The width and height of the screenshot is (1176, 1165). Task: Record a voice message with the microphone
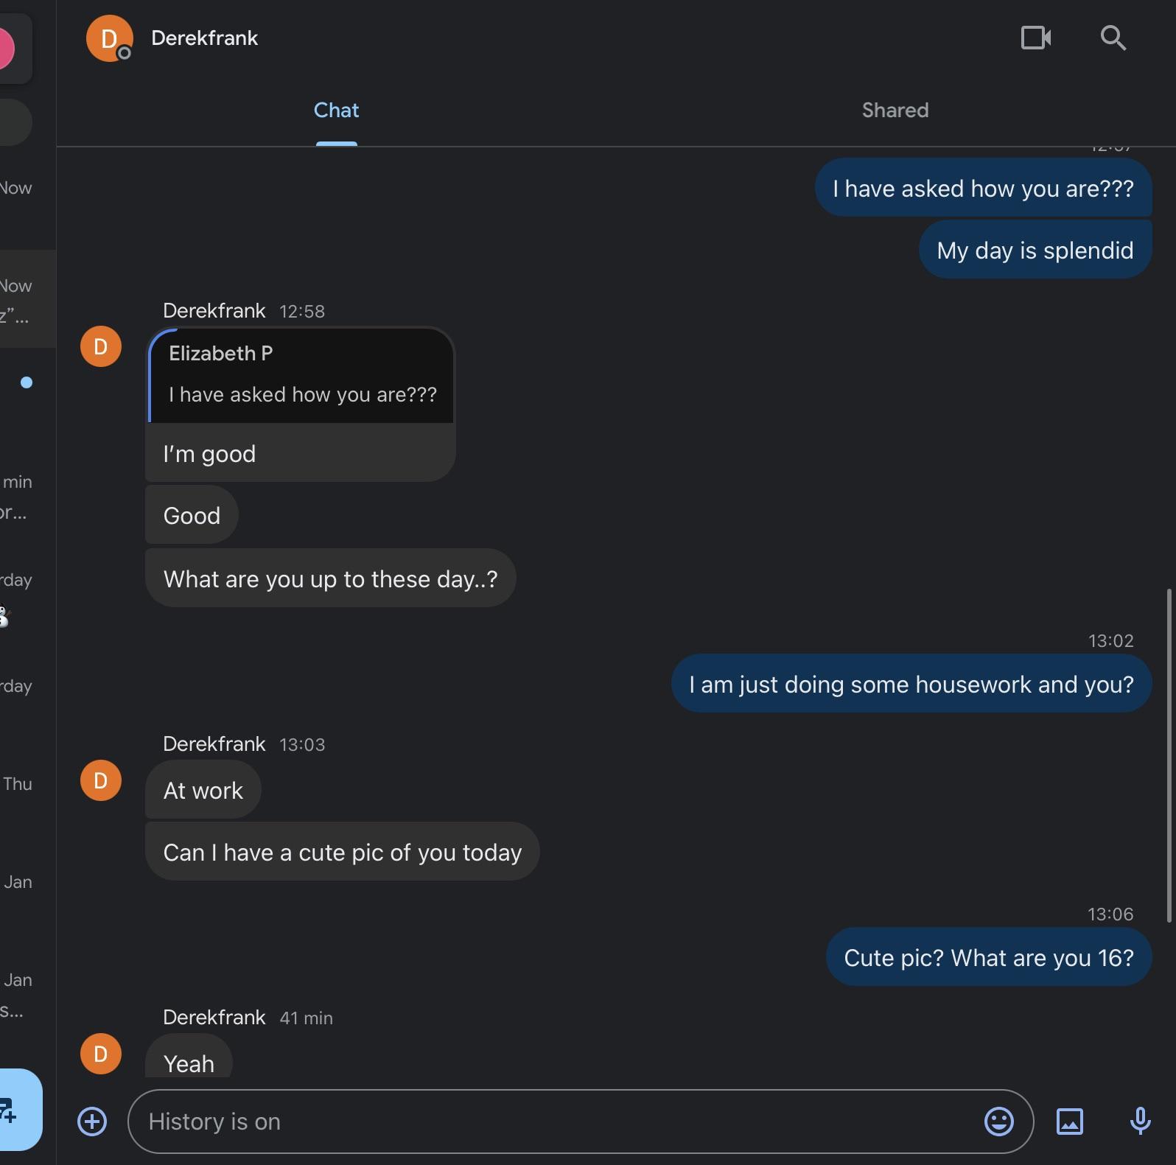(1138, 1122)
